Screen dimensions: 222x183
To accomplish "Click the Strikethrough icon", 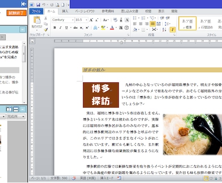I will tap(75, 28).
